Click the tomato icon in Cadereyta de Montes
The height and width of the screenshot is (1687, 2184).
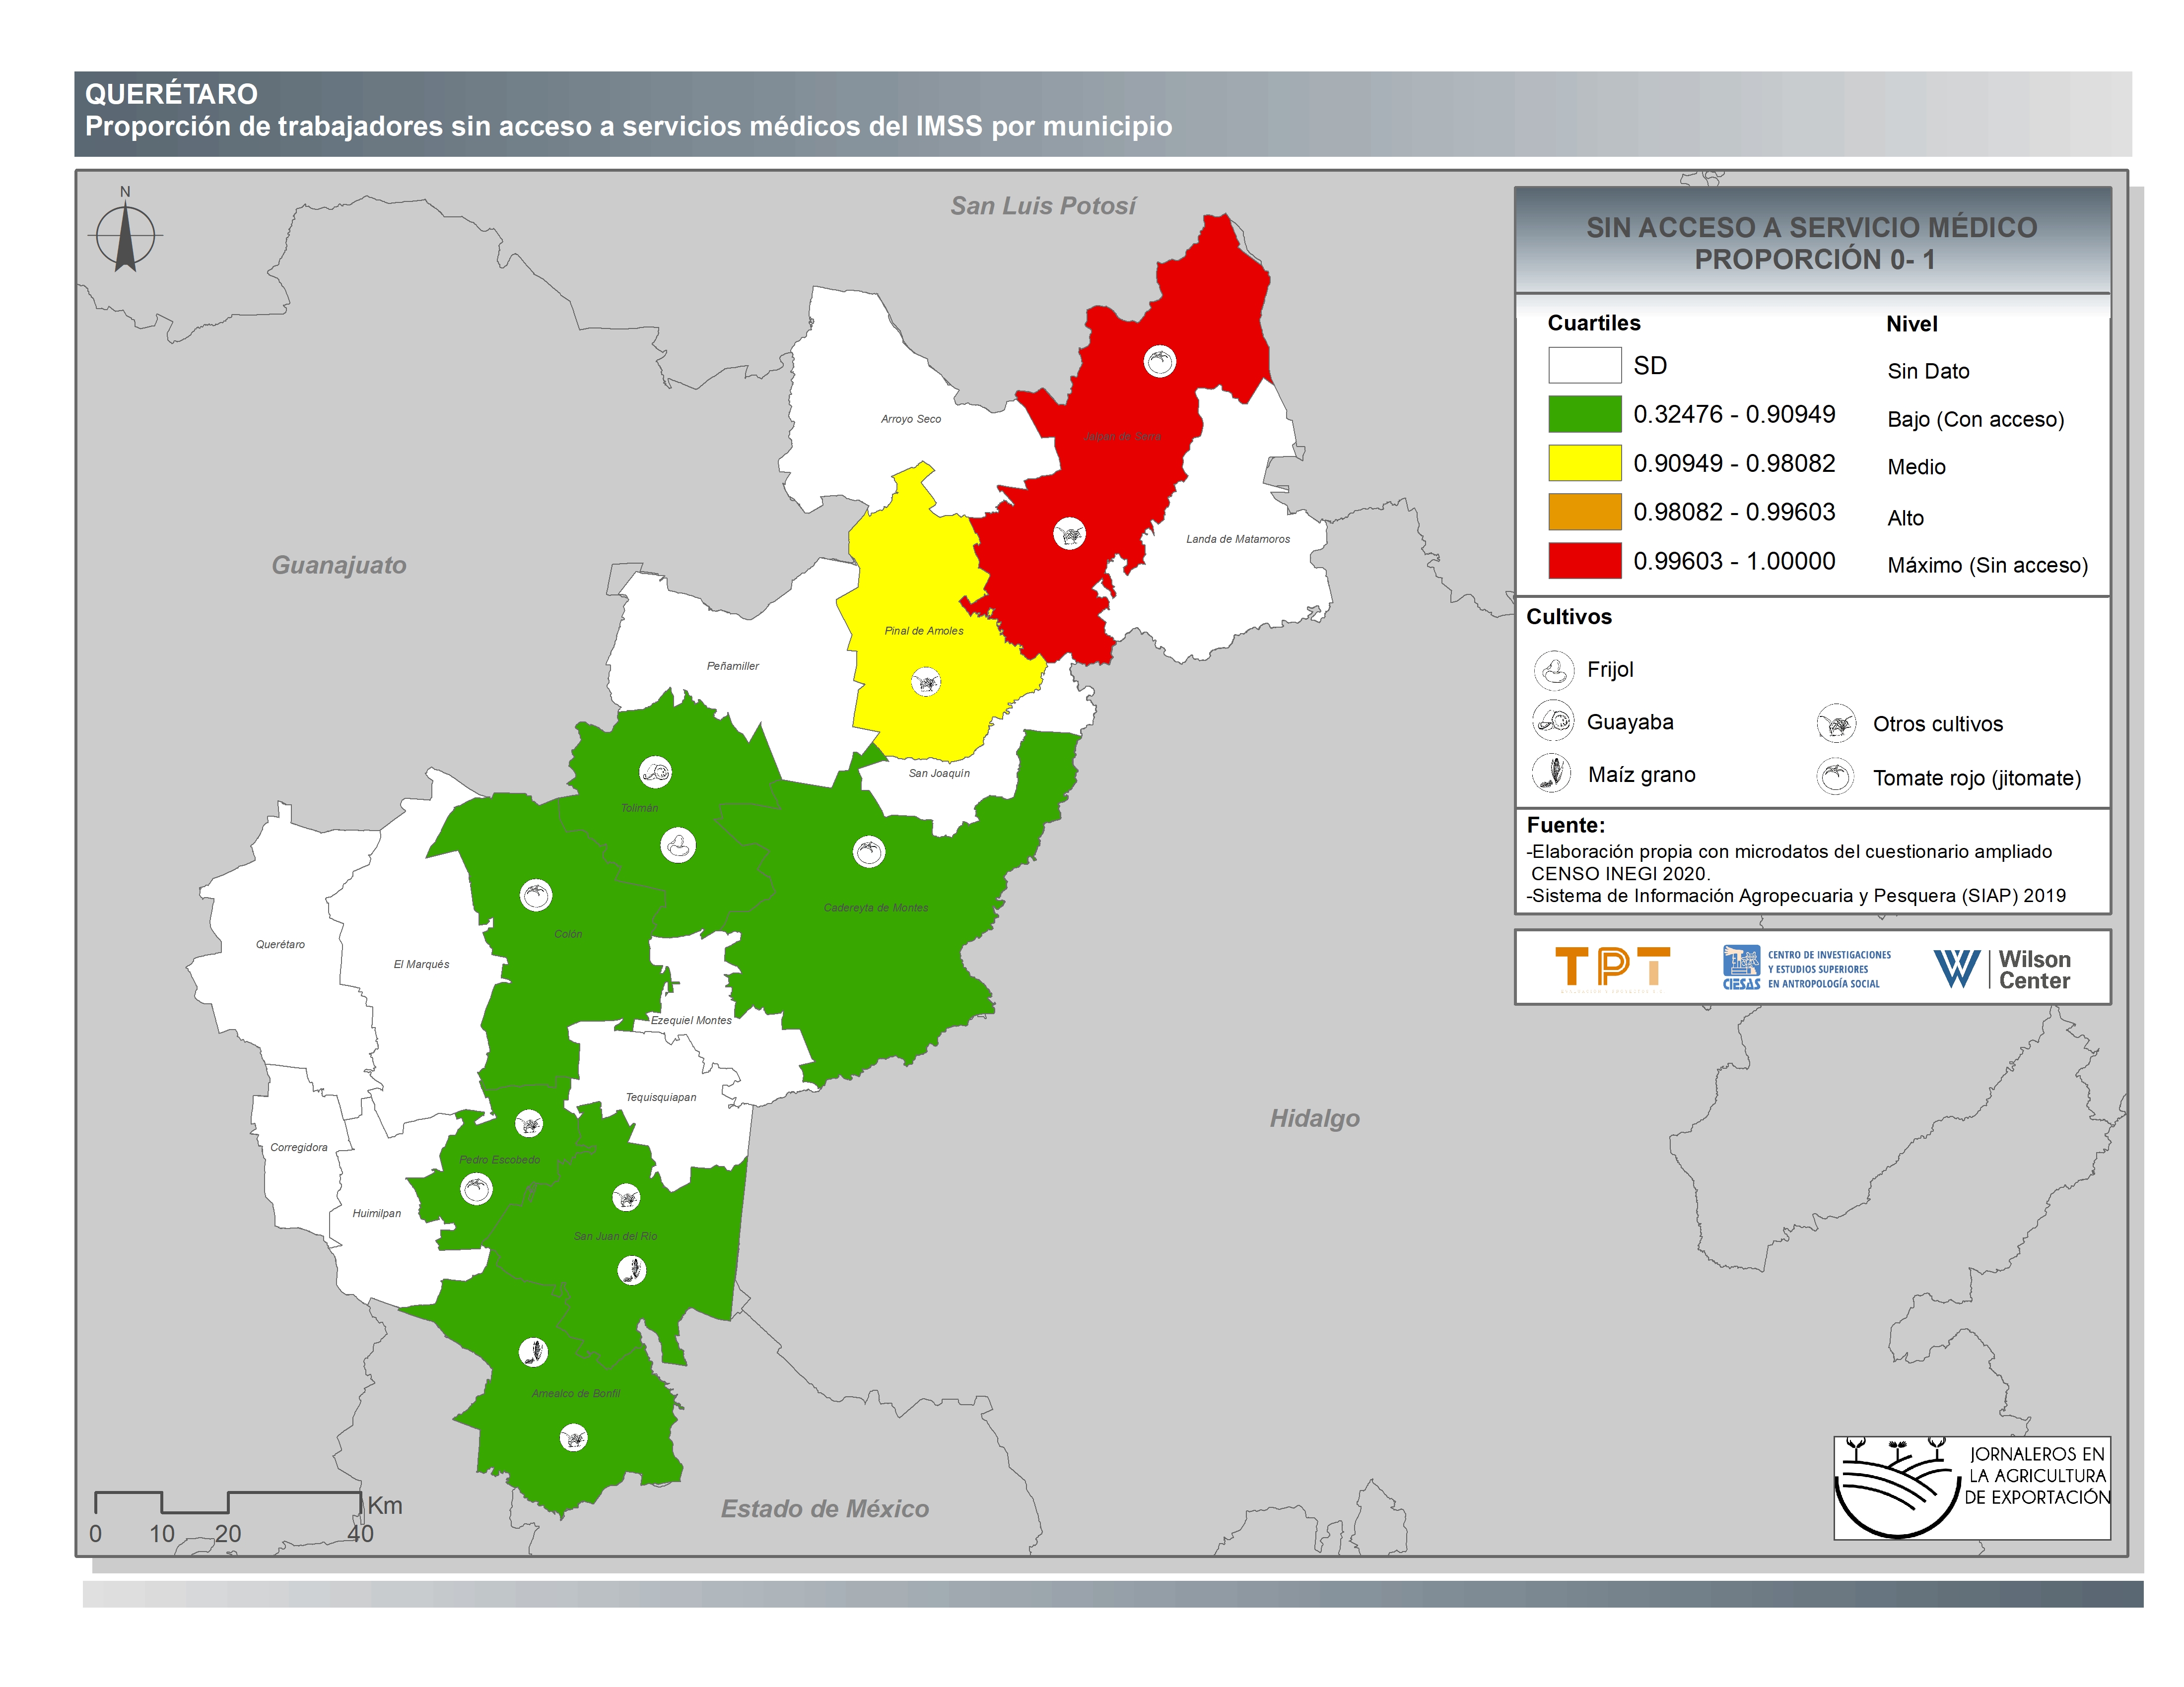868,851
